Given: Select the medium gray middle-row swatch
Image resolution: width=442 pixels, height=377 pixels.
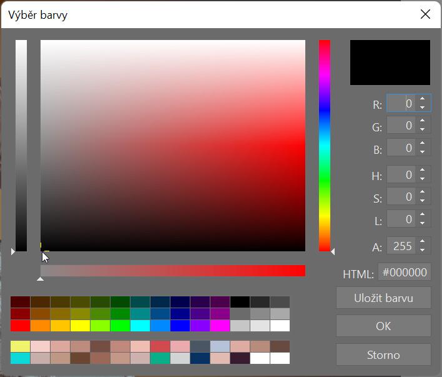Looking at the screenshot, I should [x=260, y=314].
